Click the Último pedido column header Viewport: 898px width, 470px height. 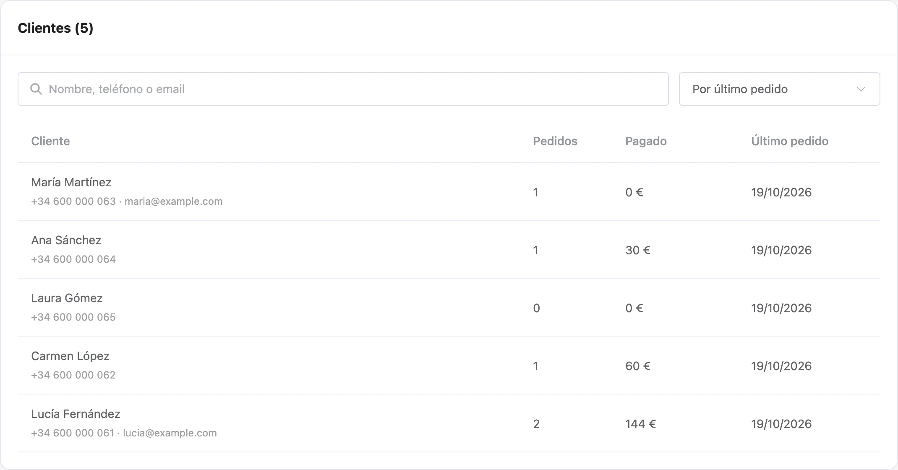coord(790,141)
